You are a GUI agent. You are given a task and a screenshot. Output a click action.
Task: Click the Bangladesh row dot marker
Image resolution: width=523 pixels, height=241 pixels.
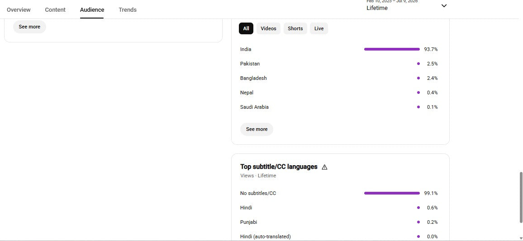[418, 78]
